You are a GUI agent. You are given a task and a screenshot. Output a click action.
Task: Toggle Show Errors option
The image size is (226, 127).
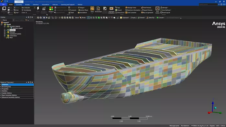(120, 13)
